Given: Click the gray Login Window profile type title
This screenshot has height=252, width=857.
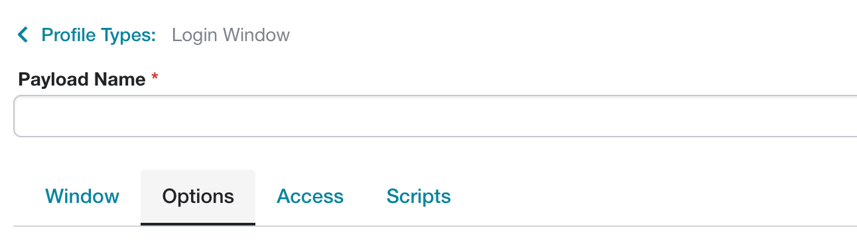Looking at the screenshot, I should (x=231, y=34).
